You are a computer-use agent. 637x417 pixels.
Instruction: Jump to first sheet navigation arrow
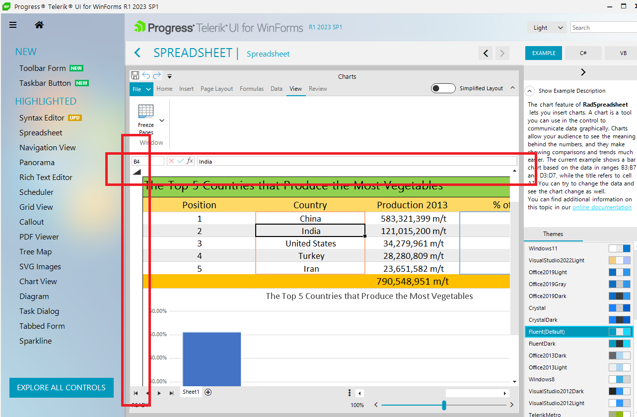click(x=136, y=393)
